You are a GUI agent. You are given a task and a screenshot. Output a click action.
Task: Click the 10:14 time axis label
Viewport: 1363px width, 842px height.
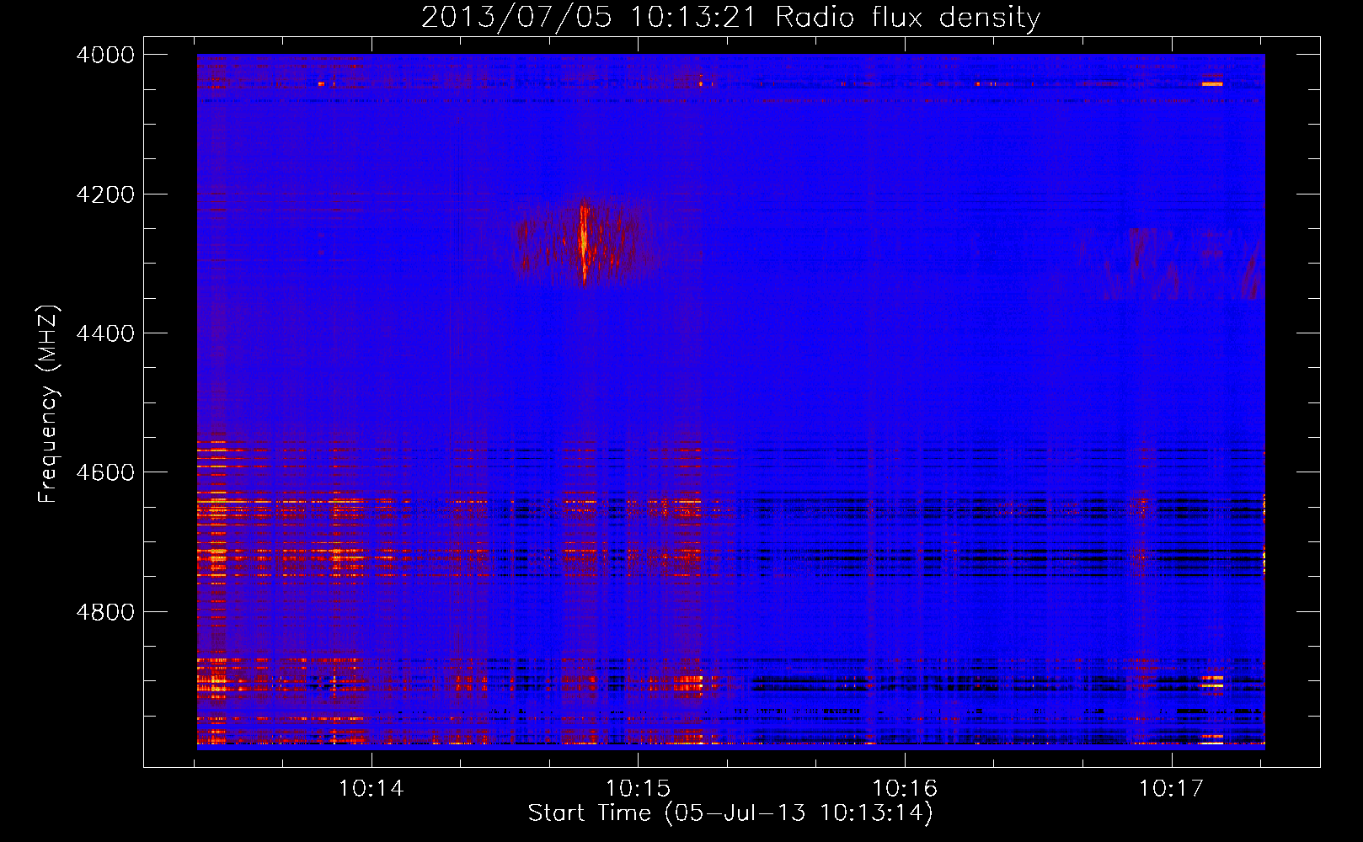(371, 788)
